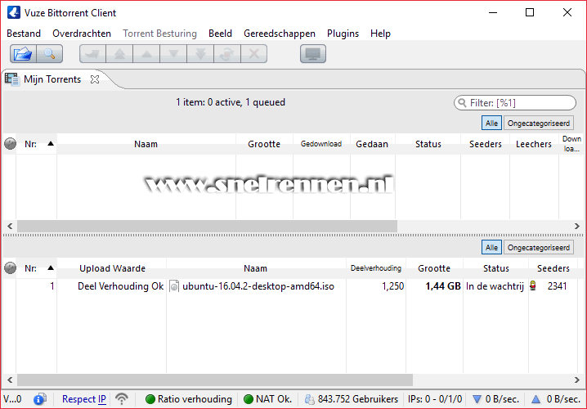
Task: Click the Mijn Torrents tab icon
Action: click(12, 79)
